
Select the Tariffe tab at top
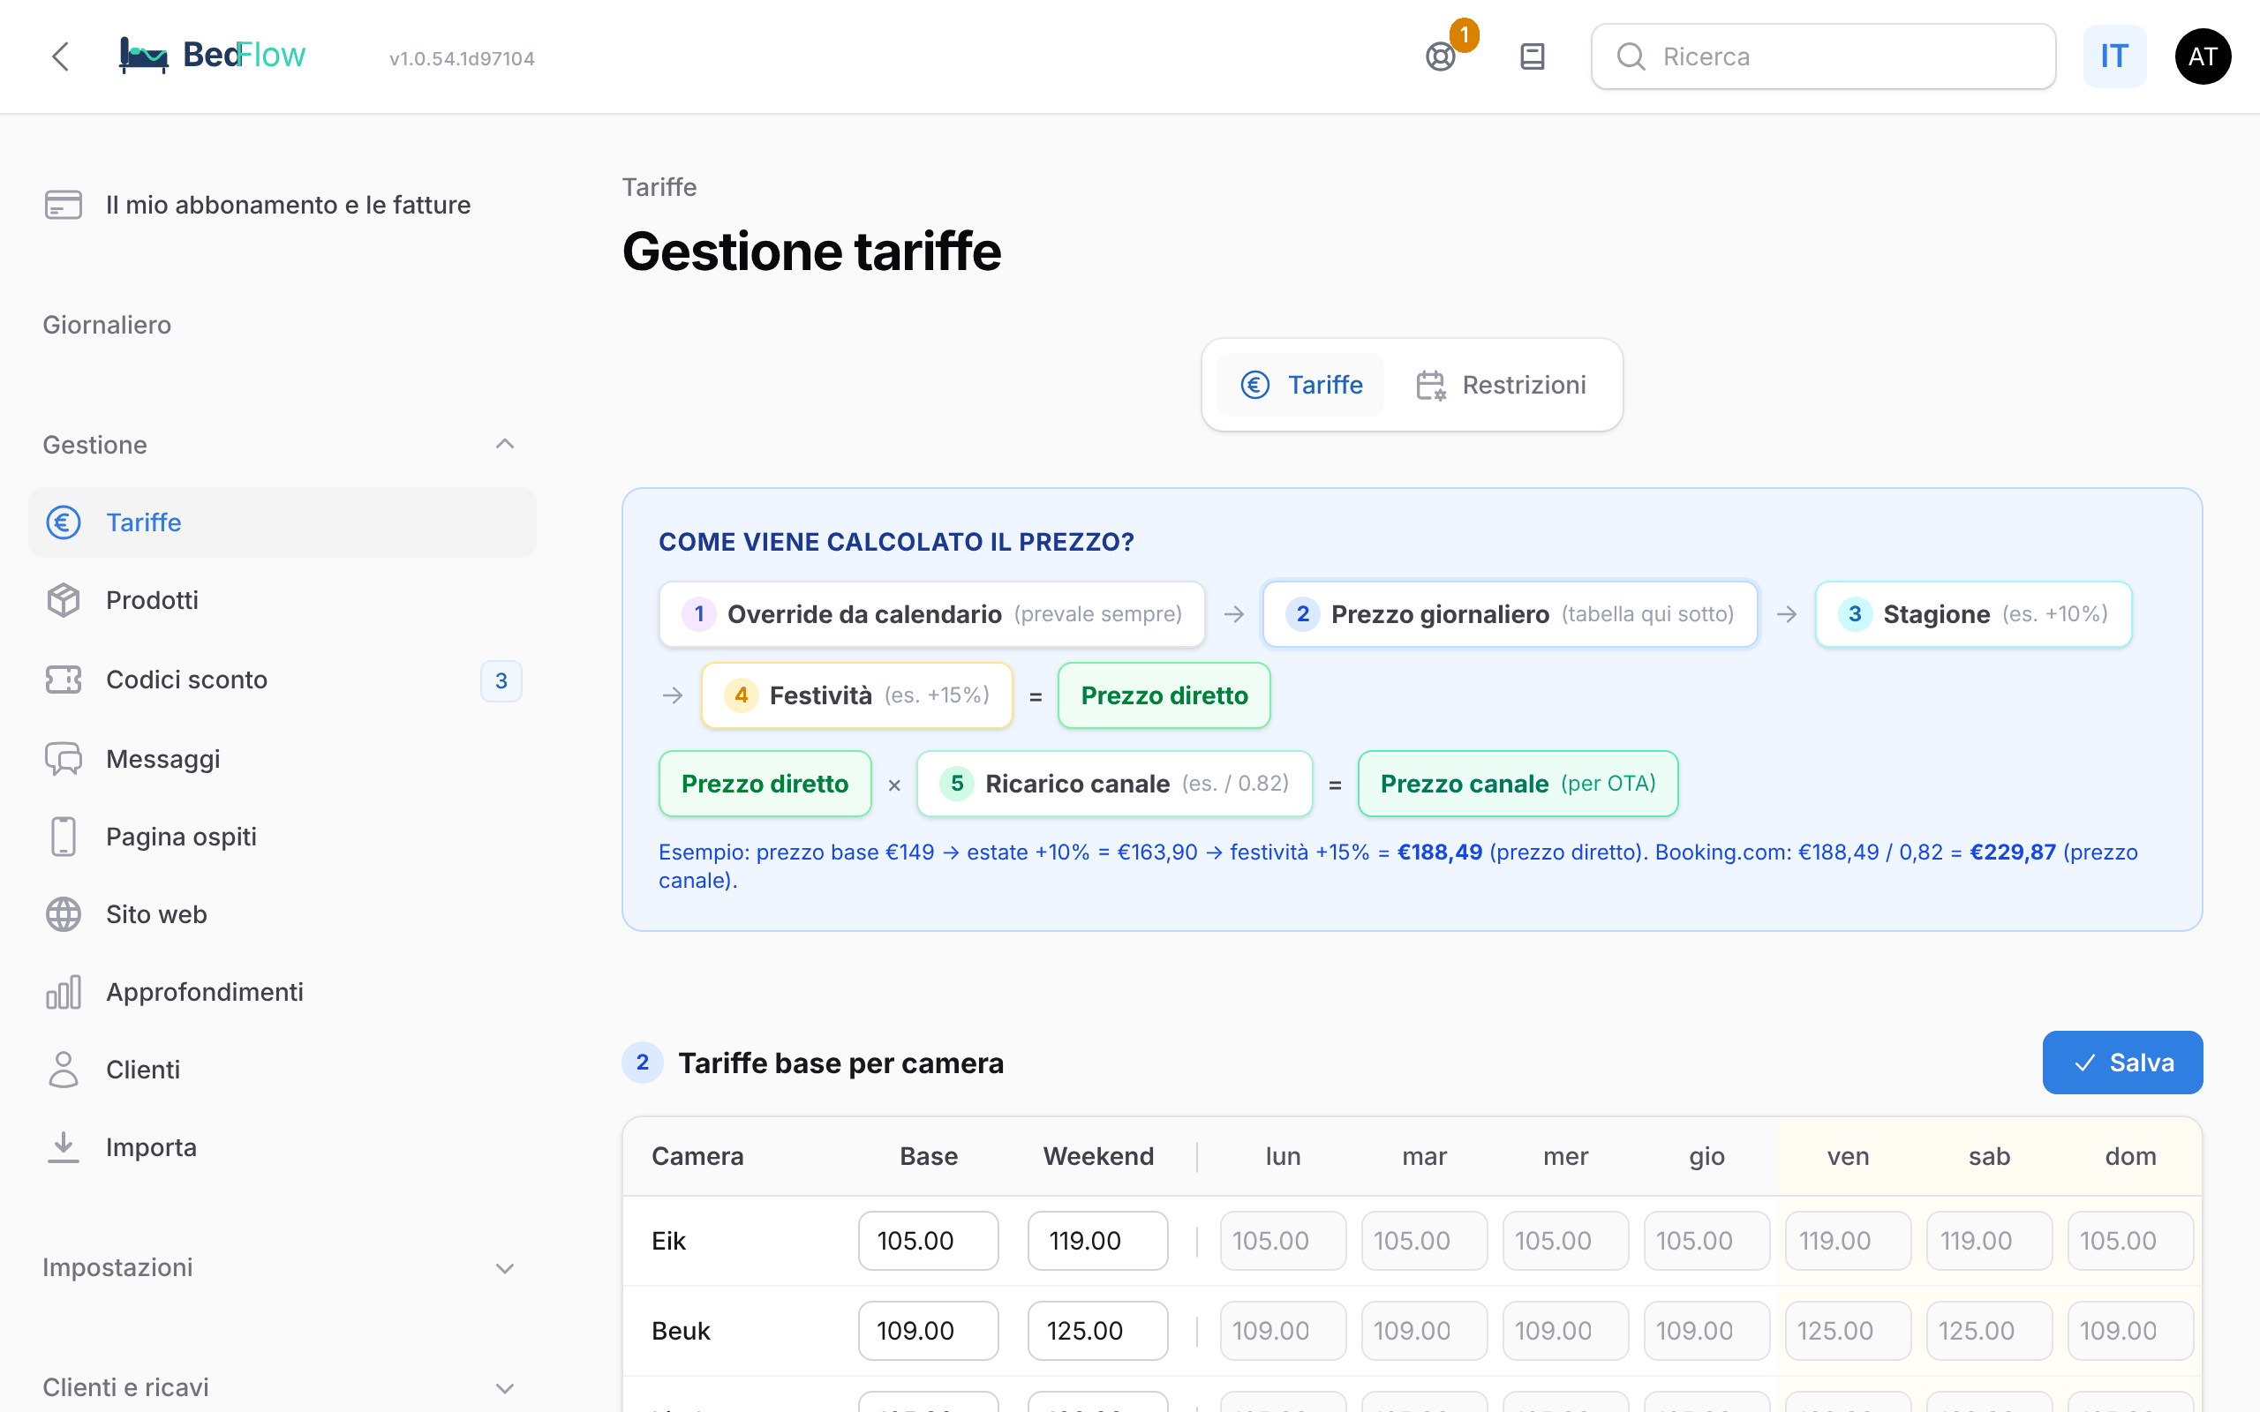click(1301, 385)
